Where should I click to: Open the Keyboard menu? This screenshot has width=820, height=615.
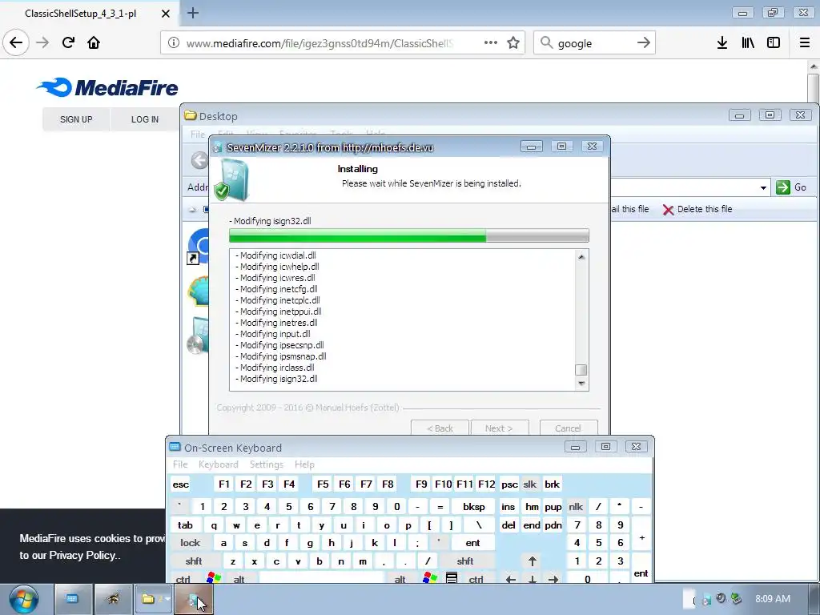(x=218, y=464)
